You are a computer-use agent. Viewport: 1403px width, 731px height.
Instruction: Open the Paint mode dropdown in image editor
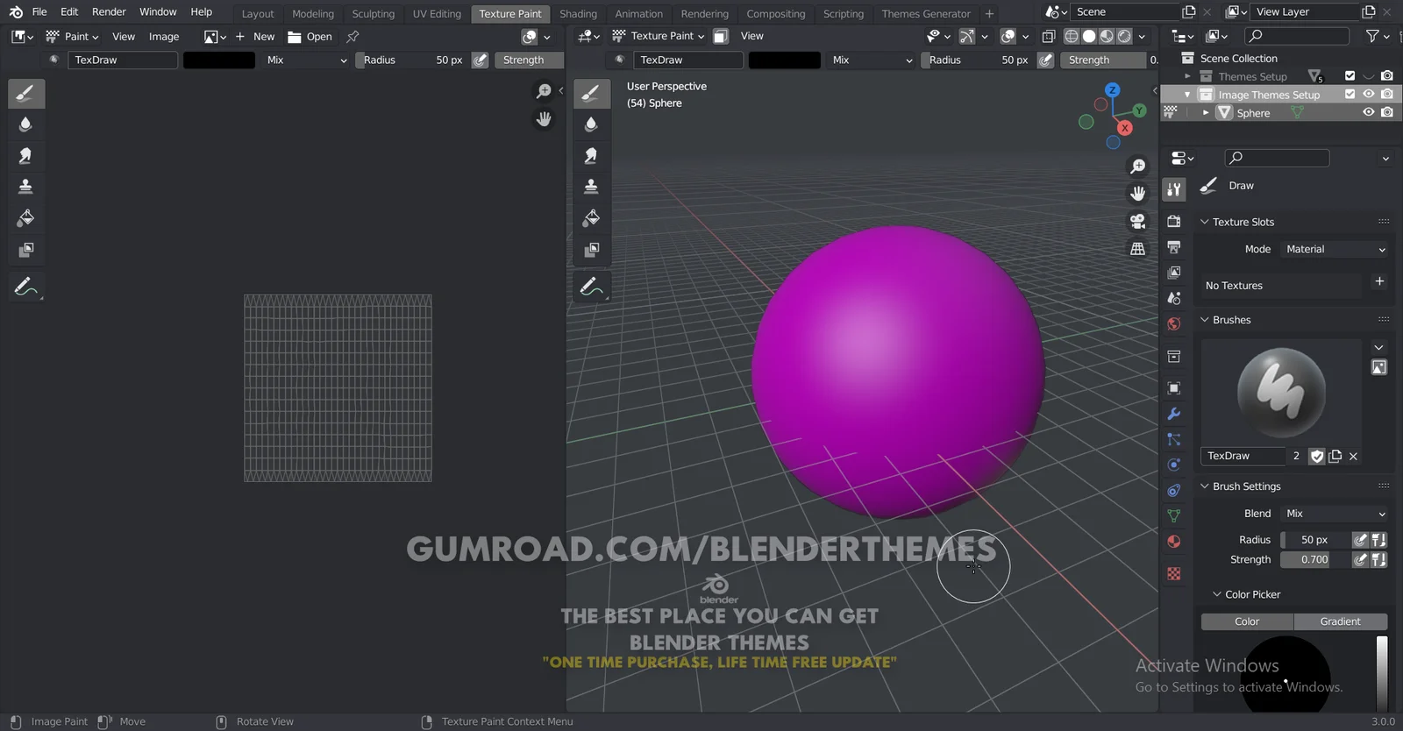tap(72, 37)
